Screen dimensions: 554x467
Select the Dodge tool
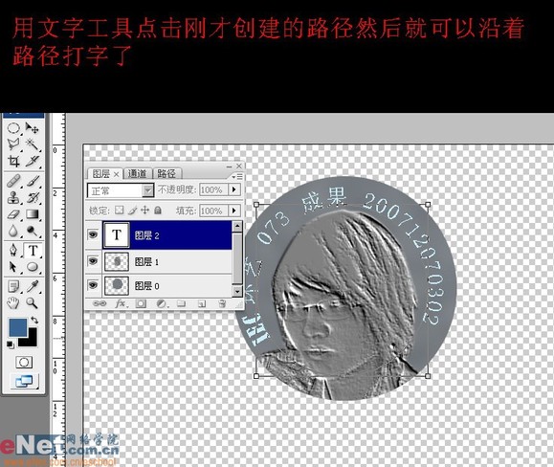pyautogui.click(x=33, y=231)
